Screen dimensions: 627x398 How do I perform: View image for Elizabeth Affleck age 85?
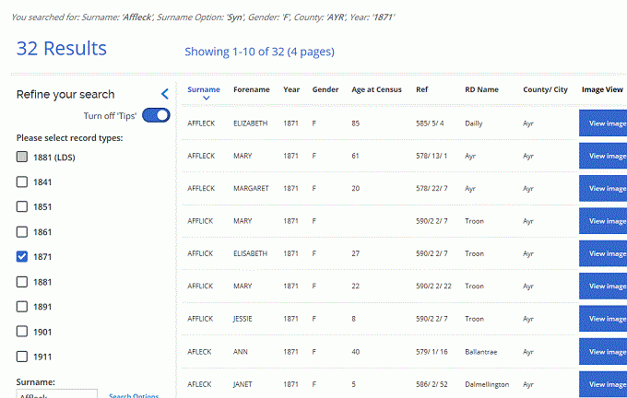pos(603,123)
